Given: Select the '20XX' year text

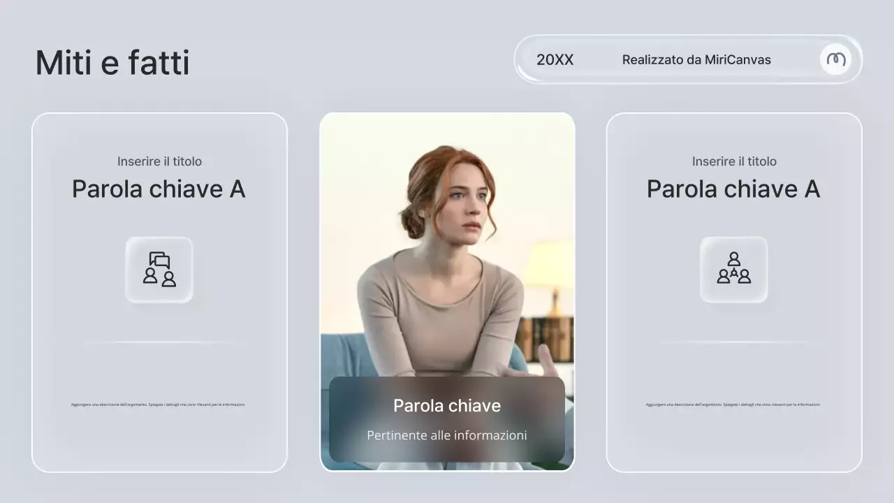Looking at the screenshot, I should click(555, 60).
